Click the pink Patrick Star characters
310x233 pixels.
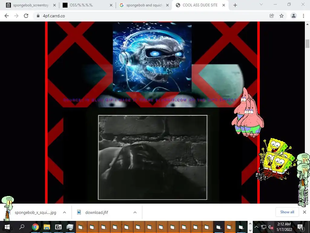pos(248,113)
